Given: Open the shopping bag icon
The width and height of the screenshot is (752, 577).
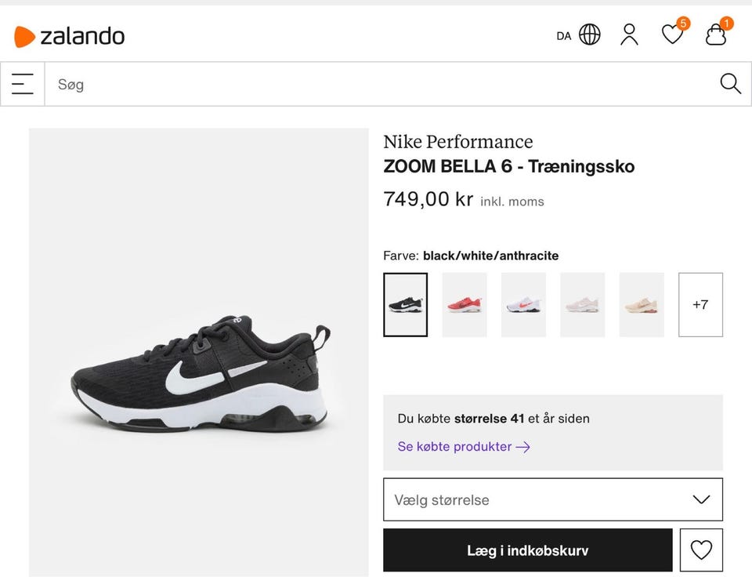Looking at the screenshot, I should click(x=716, y=34).
